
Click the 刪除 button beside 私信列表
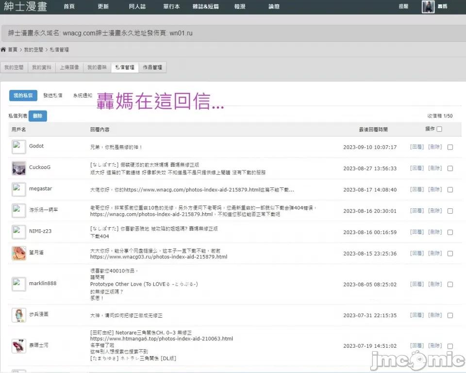point(38,116)
